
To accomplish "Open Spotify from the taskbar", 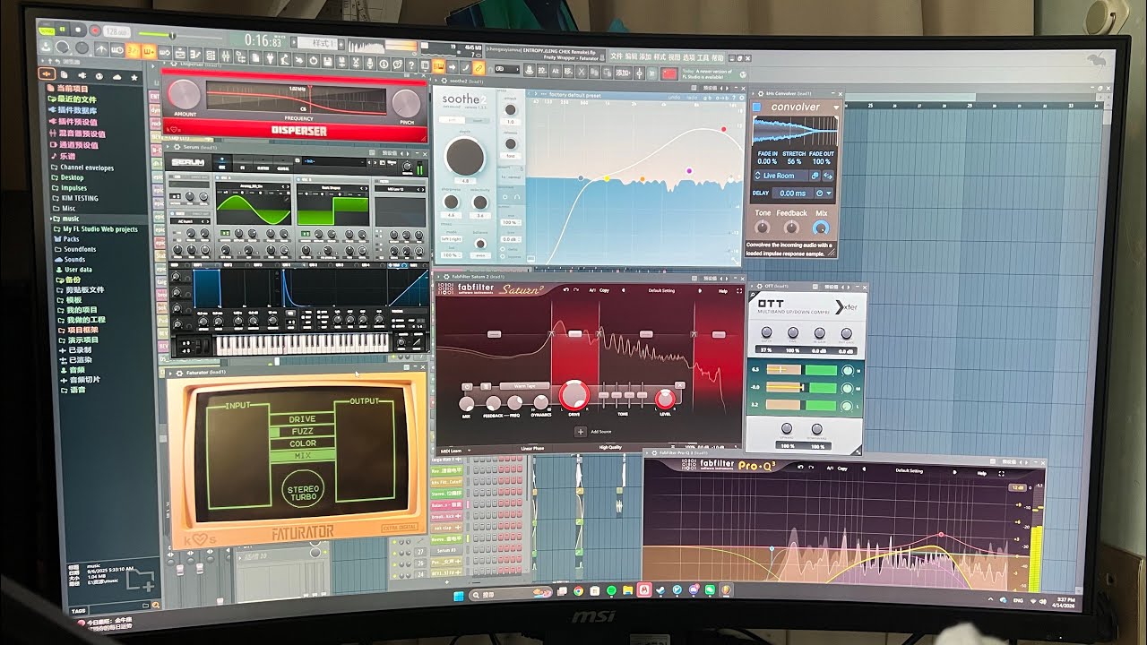I will click(x=611, y=590).
